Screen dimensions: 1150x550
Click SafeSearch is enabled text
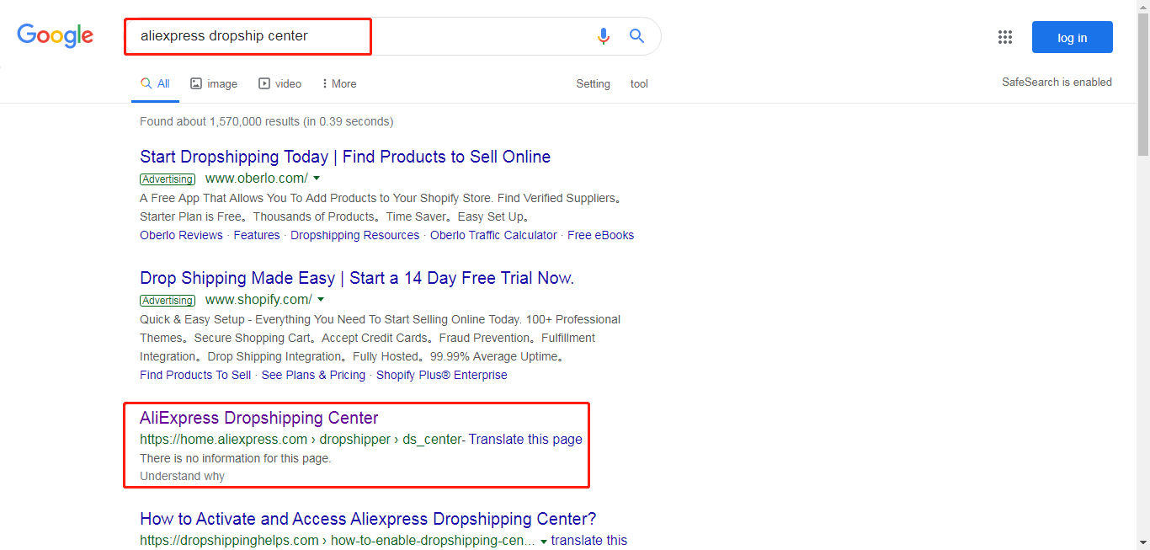1057,83
